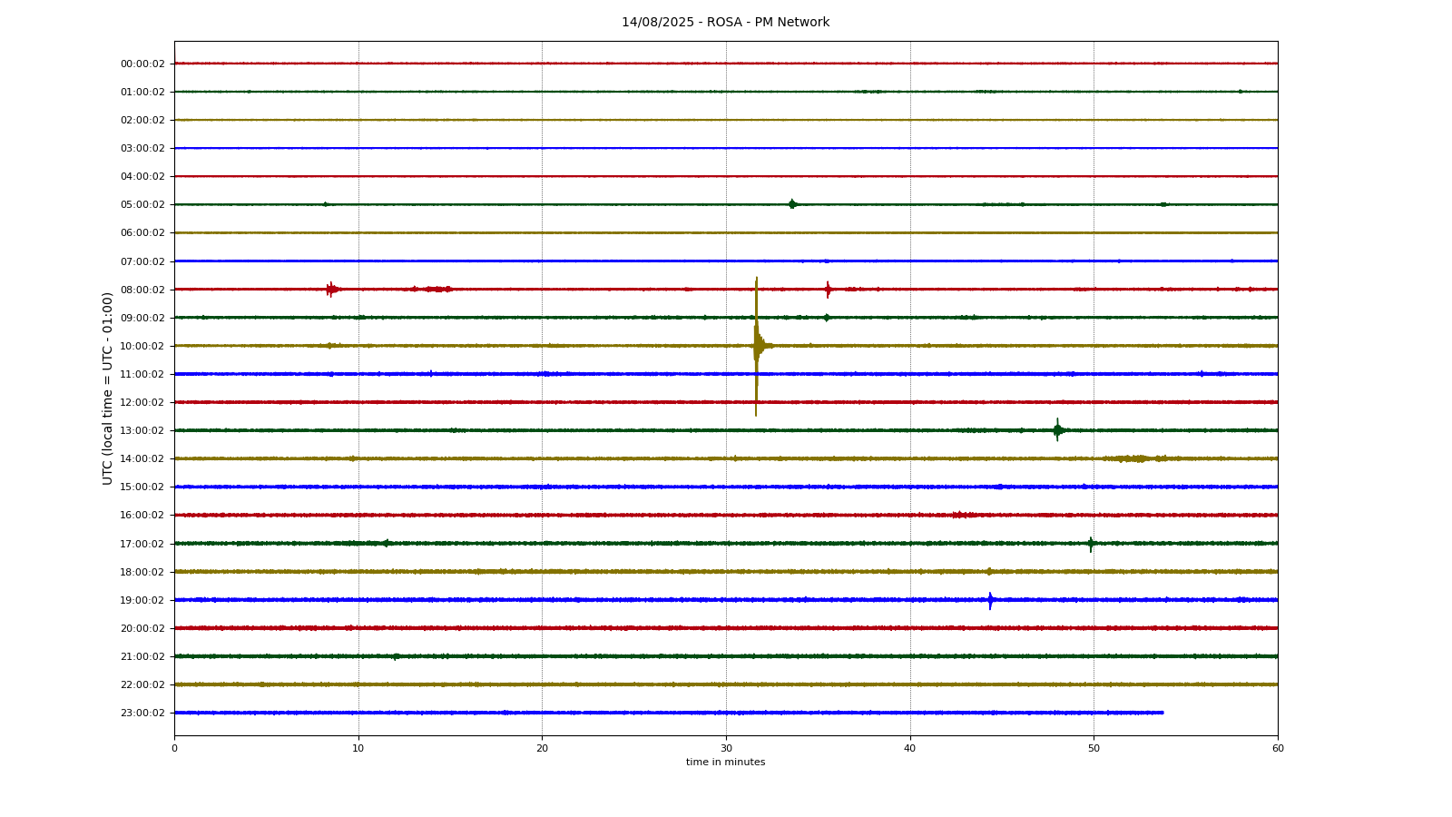The height and width of the screenshot is (817, 1452).
Task: Click the 19:00:02 row label
Action: [142, 600]
